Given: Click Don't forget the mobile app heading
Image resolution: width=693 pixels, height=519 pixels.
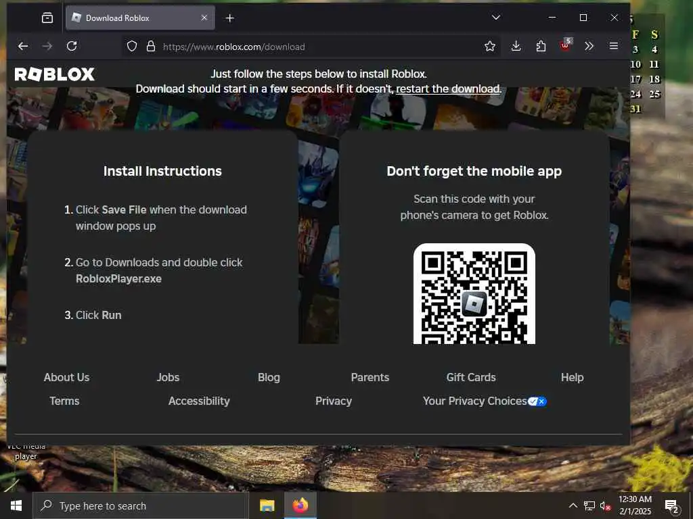Looking at the screenshot, I should 474,171.
